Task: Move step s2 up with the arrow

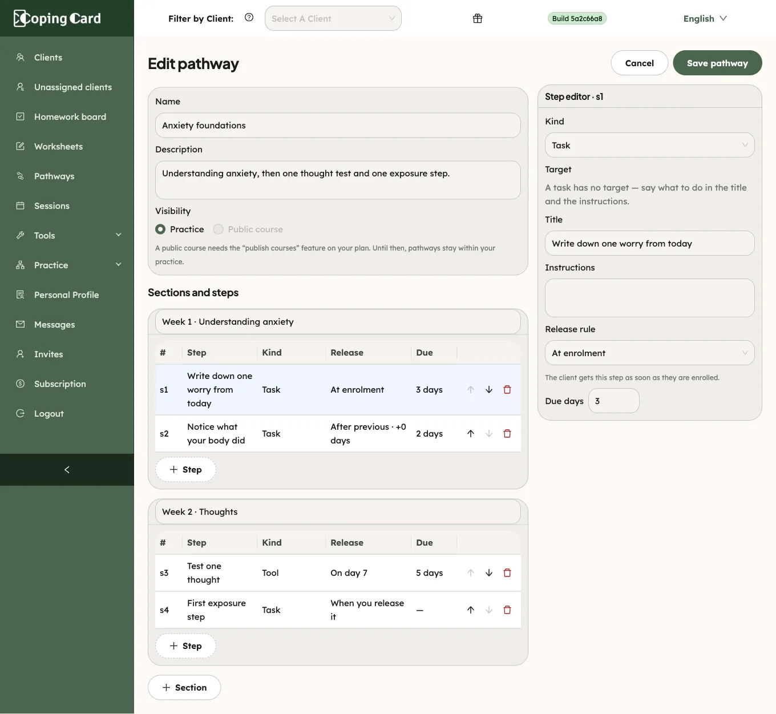Action: [x=471, y=434]
